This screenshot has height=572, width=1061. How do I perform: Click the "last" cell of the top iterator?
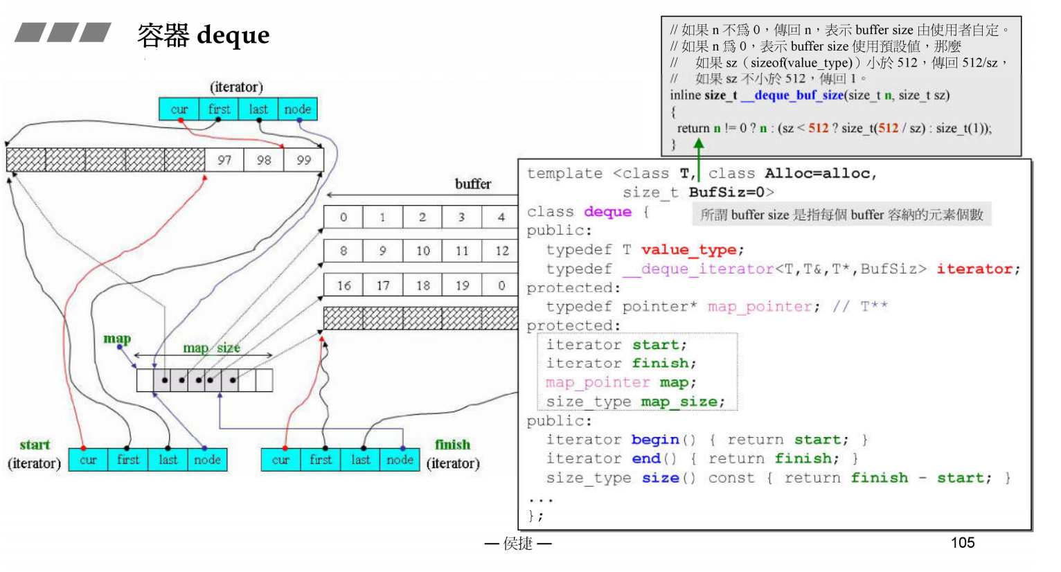tap(258, 109)
